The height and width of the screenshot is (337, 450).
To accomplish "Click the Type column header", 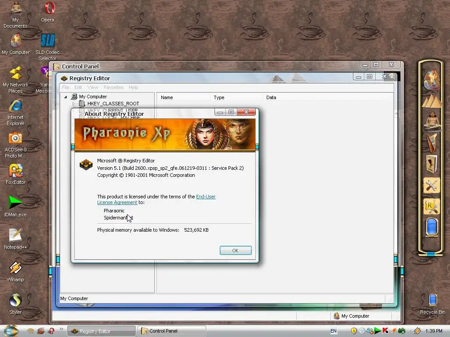I will click(x=236, y=97).
